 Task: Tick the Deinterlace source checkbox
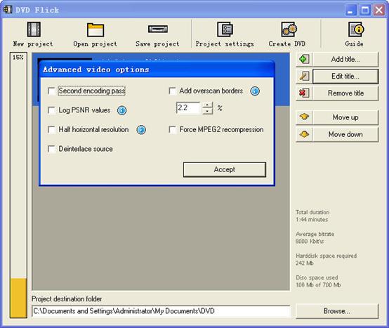tap(51, 149)
